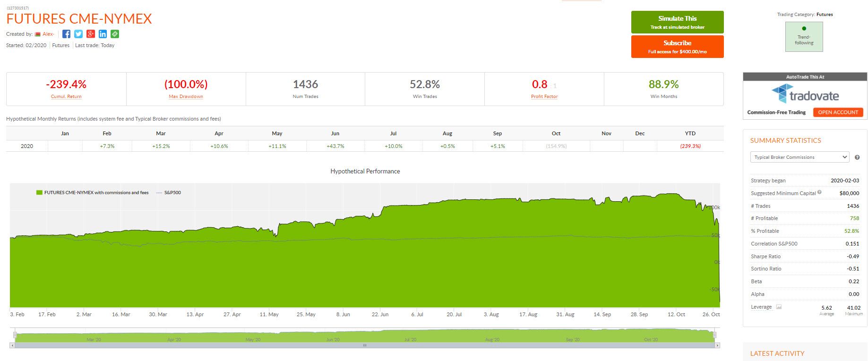
Task: Toggle FUTURES CME-NYMEX series in chart legend
Action: (x=92, y=192)
